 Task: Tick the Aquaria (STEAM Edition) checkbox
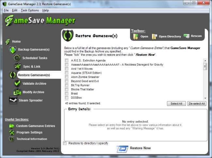67,73
